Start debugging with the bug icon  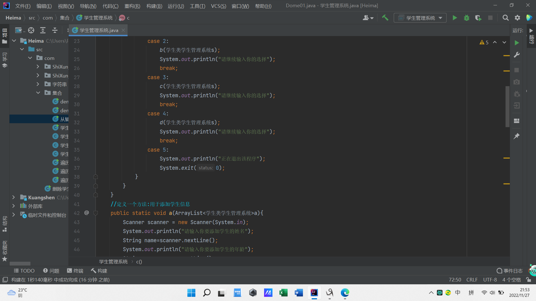[x=466, y=18]
